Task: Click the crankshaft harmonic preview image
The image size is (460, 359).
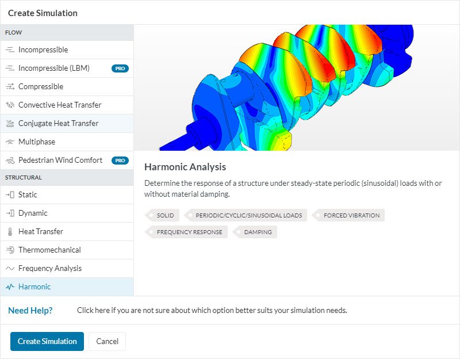Action: tap(297, 87)
